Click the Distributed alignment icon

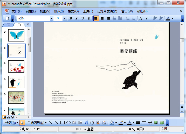[x=114, y=18]
